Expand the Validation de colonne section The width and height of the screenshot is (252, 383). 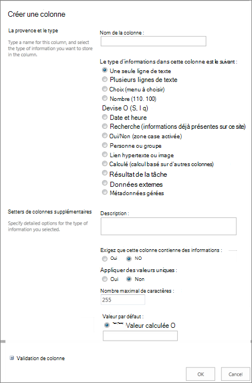click(x=12, y=358)
